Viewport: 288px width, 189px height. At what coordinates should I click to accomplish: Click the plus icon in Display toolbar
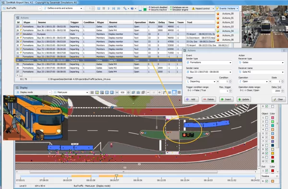pyautogui.click(x=159, y=92)
